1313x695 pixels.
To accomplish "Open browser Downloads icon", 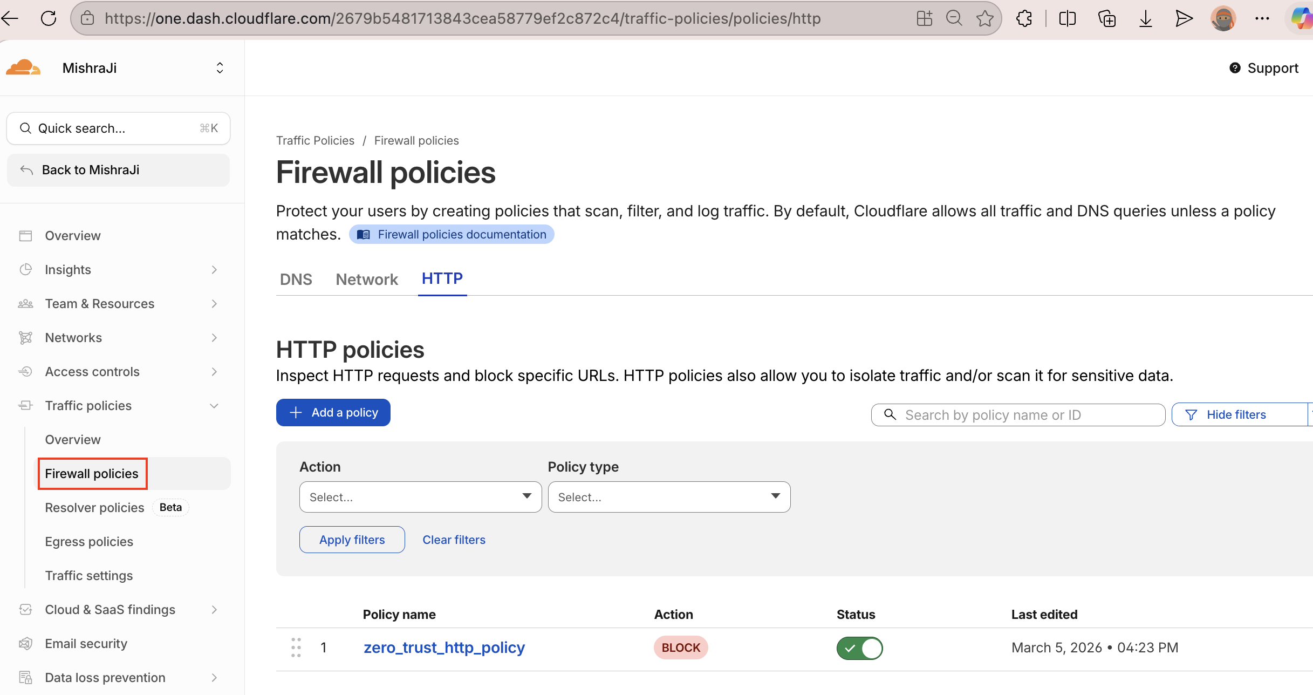I will (x=1145, y=18).
